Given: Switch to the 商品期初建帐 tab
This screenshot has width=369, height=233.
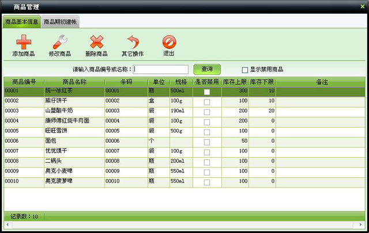Looking at the screenshot, I should point(61,22).
